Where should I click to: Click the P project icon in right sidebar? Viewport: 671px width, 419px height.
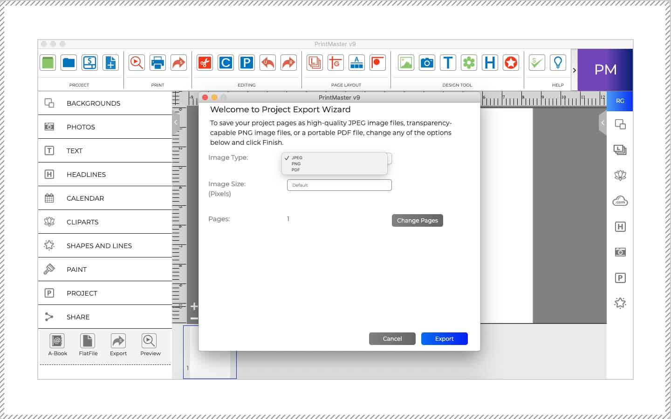tap(620, 278)
